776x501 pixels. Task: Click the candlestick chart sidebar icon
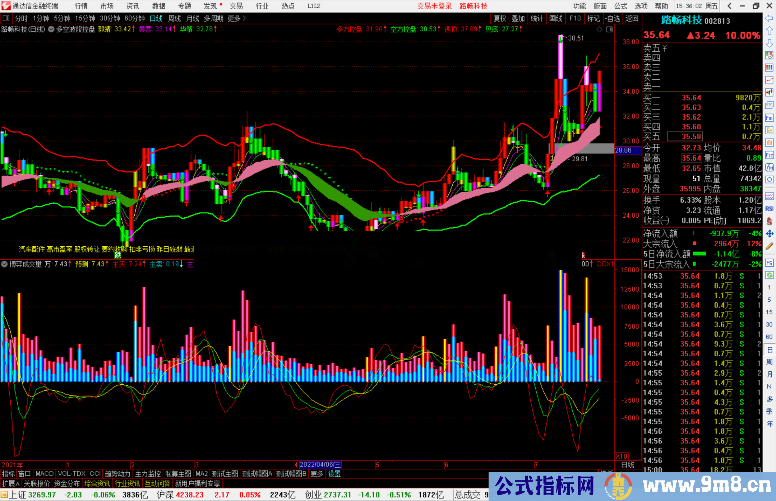(769, 93)
